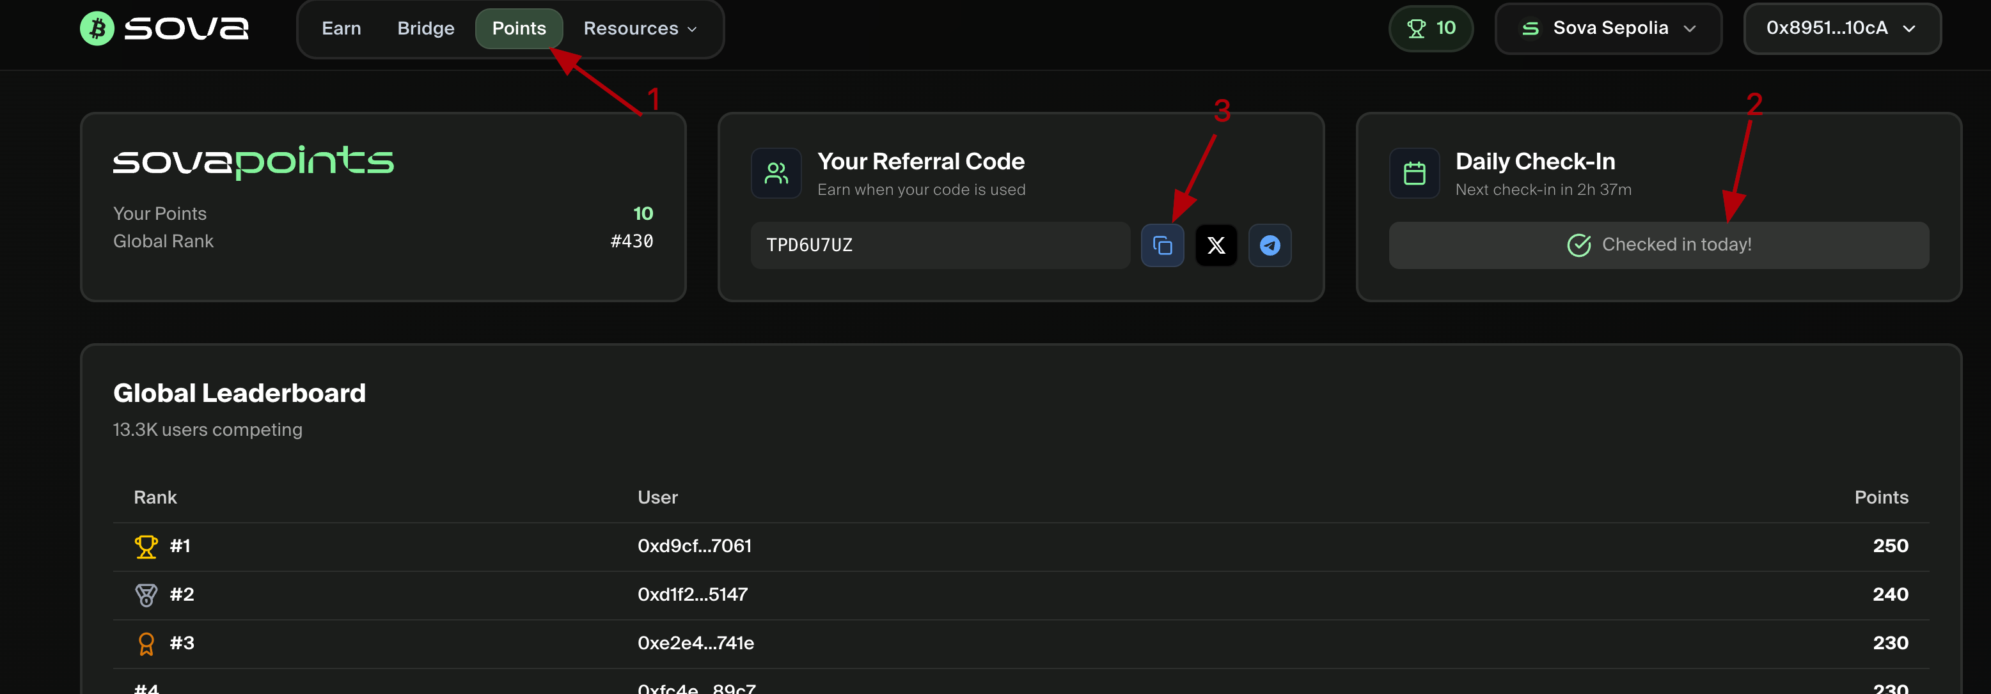Share referral code via Telegram icon
This screenshot has height=694, width=1991.
[x=1270, y=245]
